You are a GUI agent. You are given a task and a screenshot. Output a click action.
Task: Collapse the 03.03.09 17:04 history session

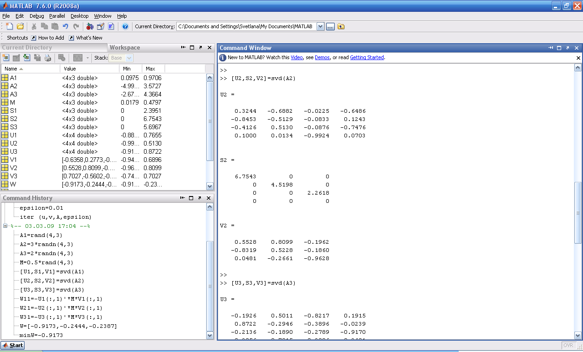[5, 226]
